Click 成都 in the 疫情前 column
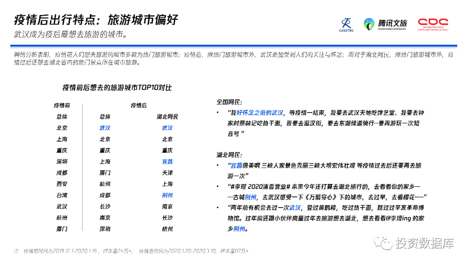Viewport: 469px width, 264px height. (62, 173)
